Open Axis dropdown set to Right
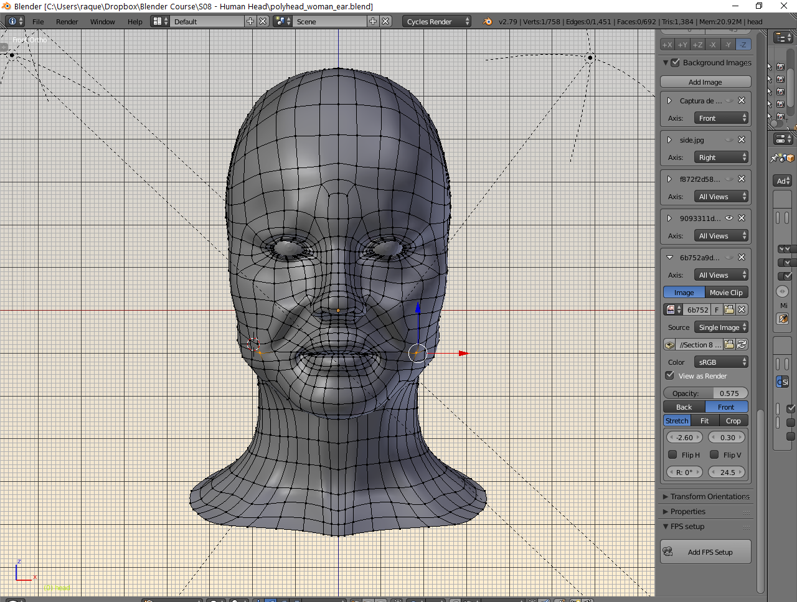Image resolution: width=797 pixels, height=602 pixels. coord(721,157)
